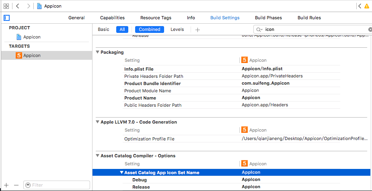372x191 pixels.
Task: Click the yellow warning triangle icon
Action: point(367,6)
